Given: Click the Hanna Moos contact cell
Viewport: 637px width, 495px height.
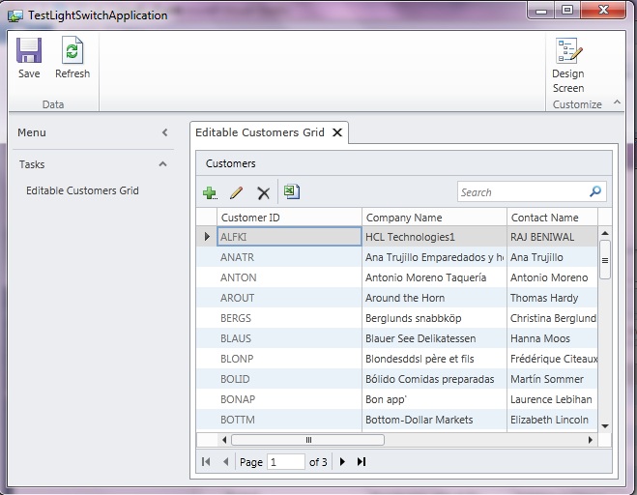Looking at the screenshot, I should [x=553, y=338].
